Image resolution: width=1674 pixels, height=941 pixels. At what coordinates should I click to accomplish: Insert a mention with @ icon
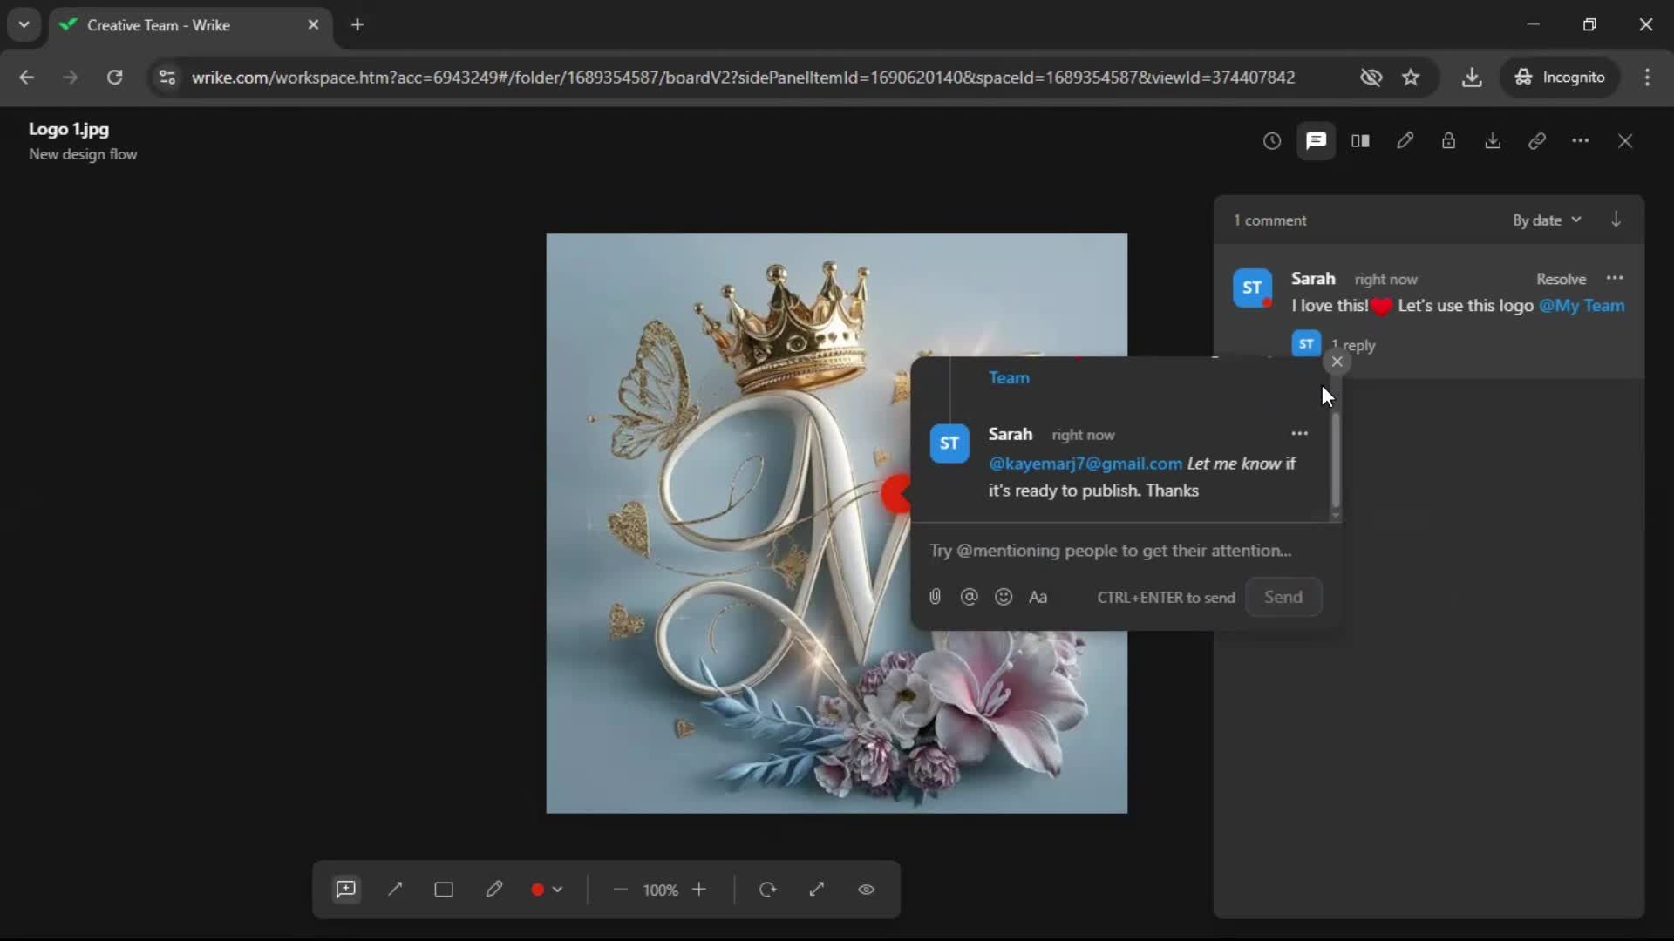(x=969, y=597)
